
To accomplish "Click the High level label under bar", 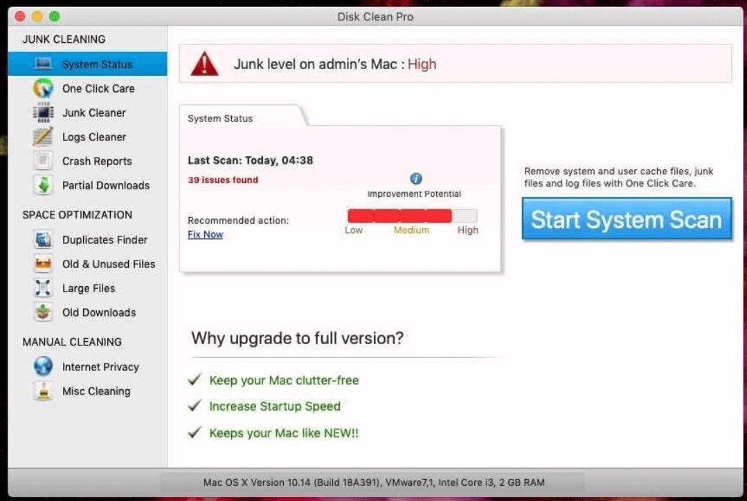I will (468, 230).
